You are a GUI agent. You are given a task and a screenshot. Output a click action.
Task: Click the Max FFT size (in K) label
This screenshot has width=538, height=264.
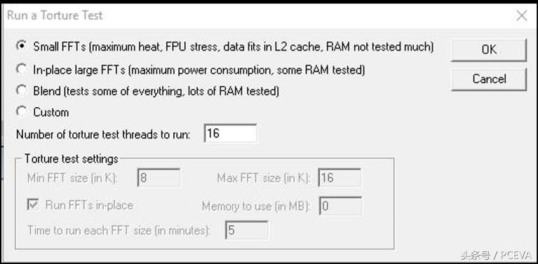[264, 179]
